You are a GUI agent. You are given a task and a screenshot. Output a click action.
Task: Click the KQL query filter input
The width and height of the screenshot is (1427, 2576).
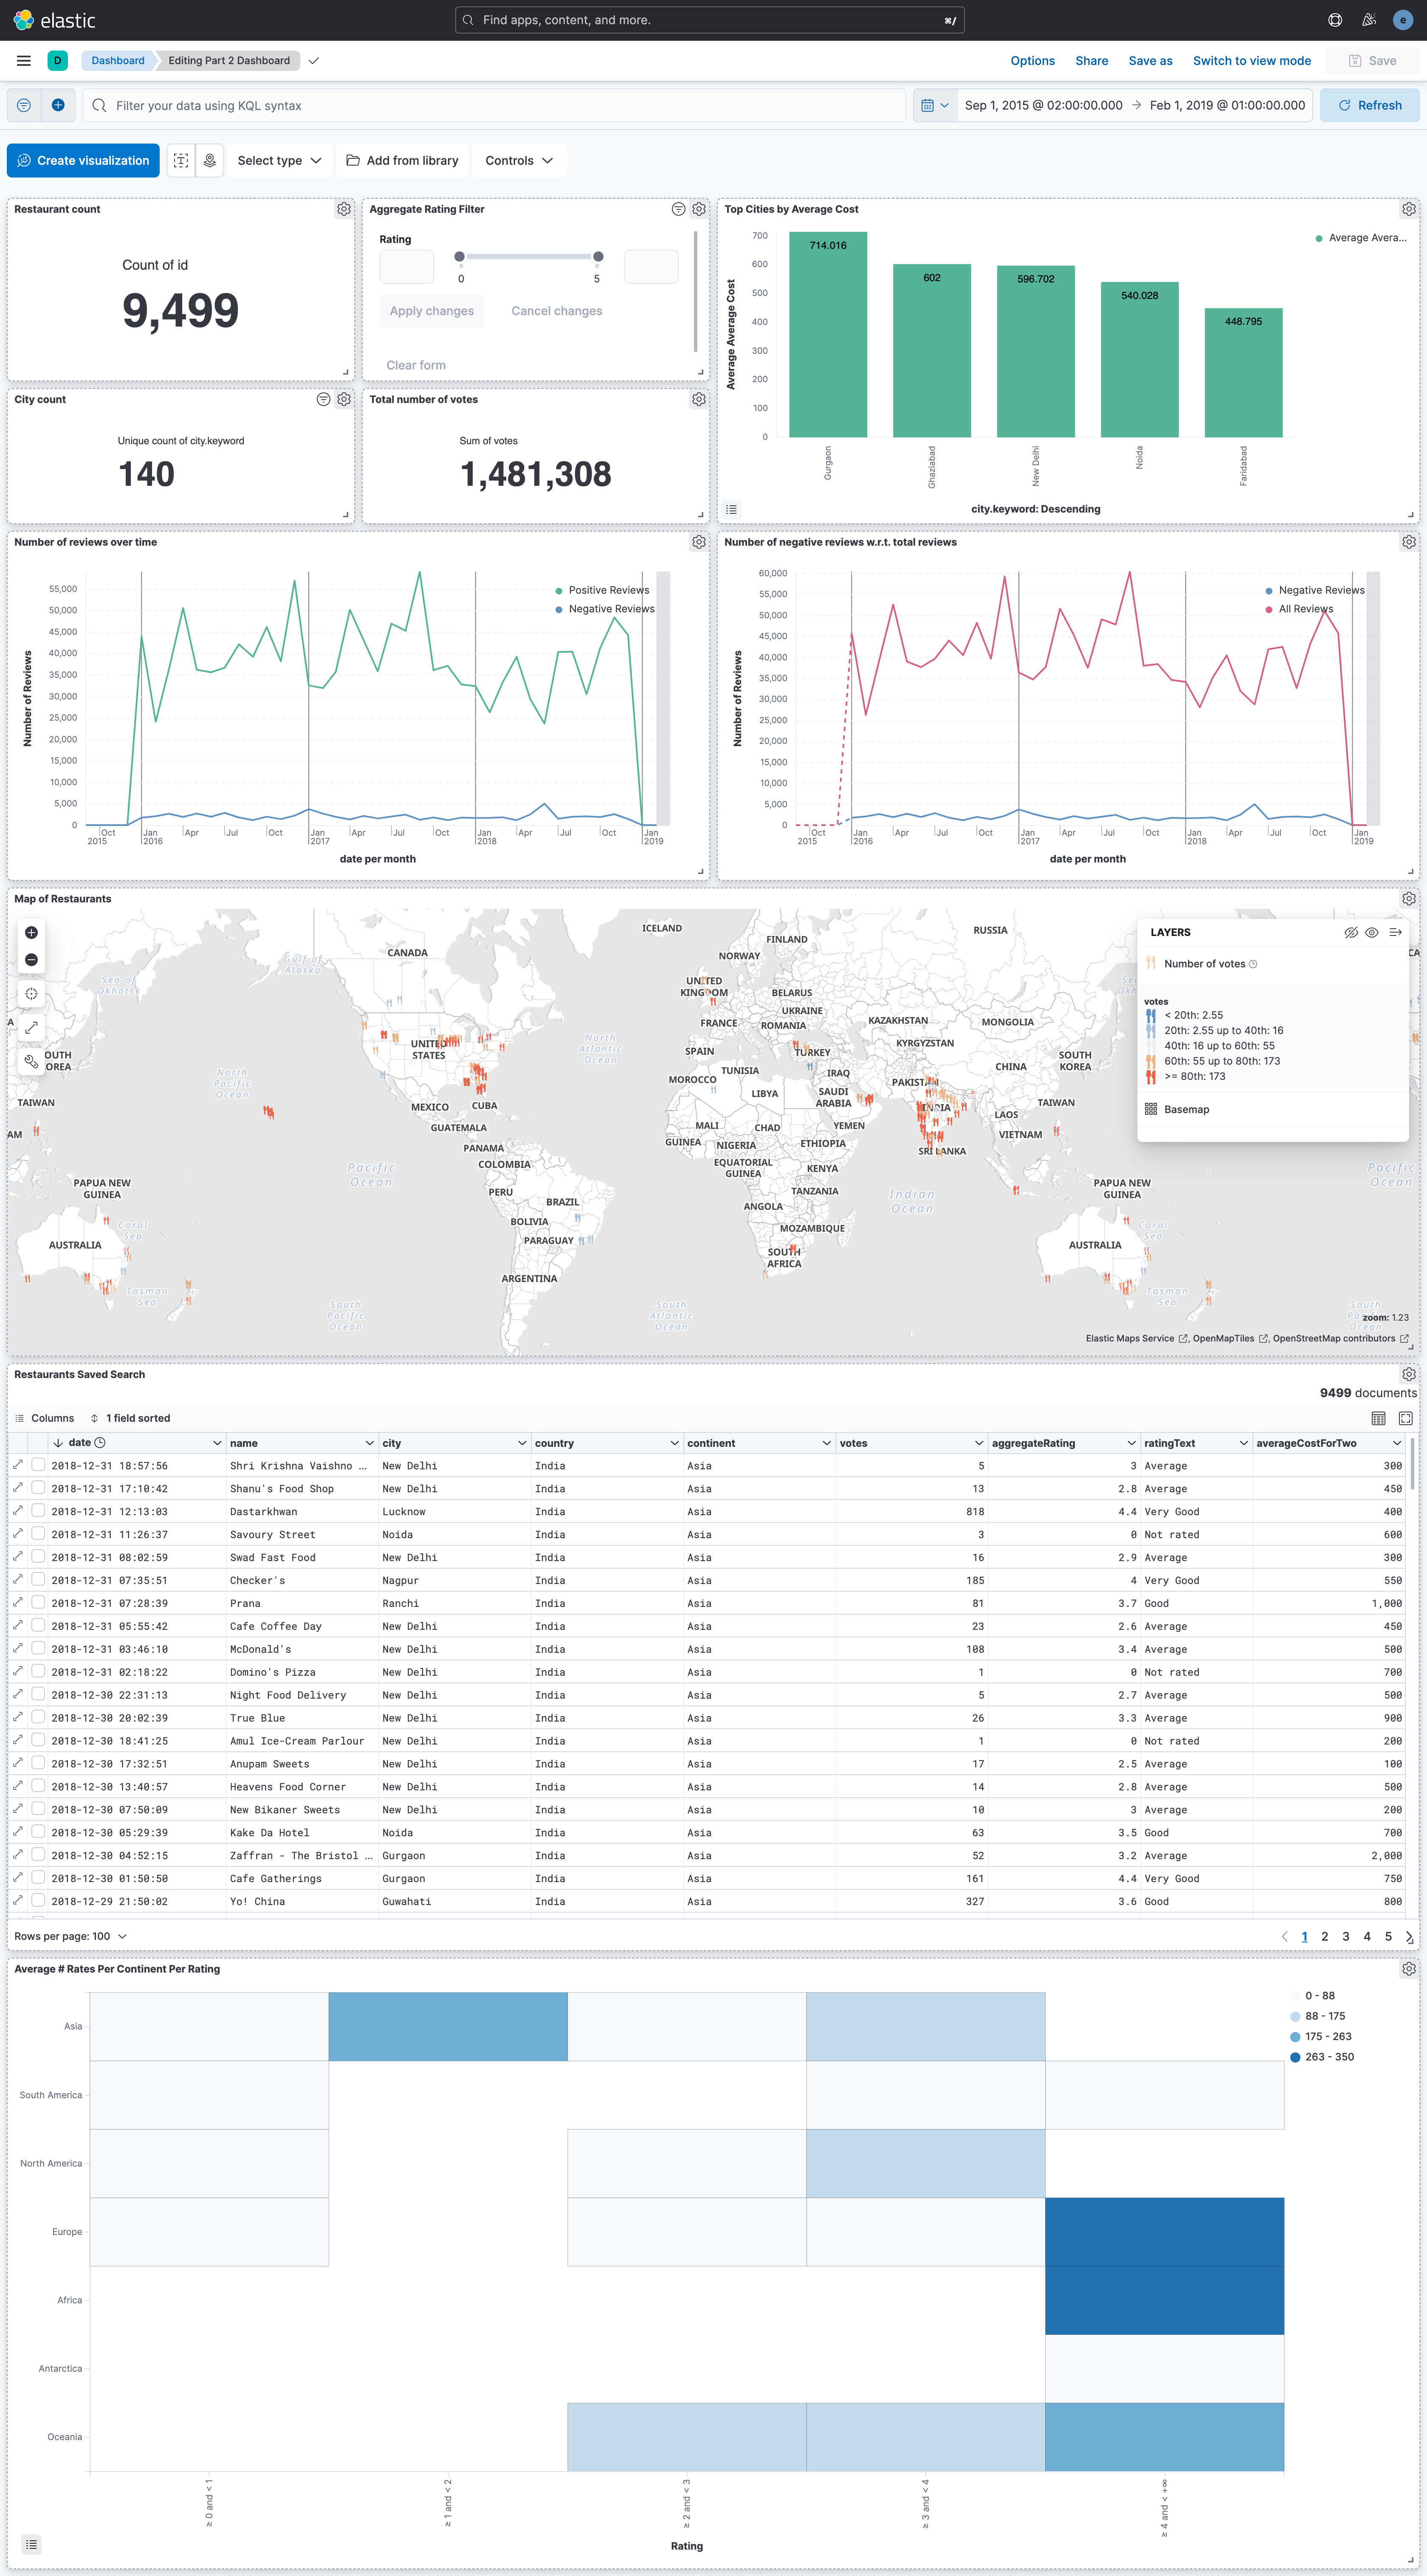[494, 105]
